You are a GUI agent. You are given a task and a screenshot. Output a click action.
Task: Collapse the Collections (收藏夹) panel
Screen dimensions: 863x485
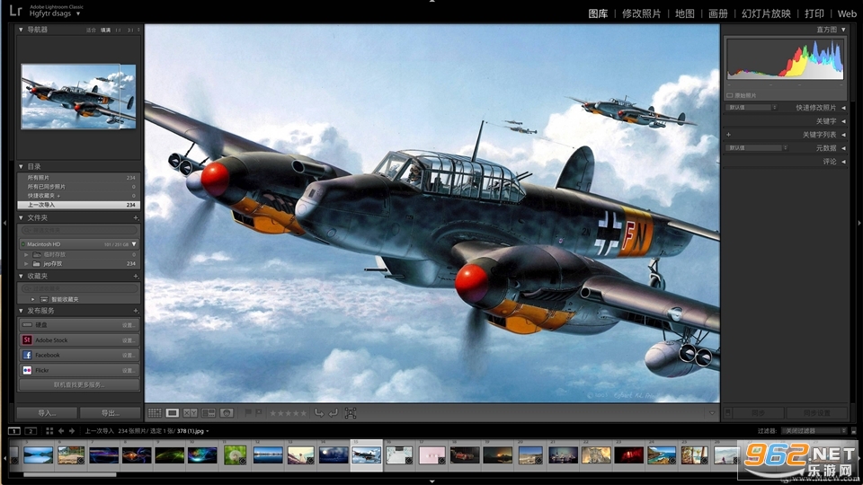[x=21, y=276]
